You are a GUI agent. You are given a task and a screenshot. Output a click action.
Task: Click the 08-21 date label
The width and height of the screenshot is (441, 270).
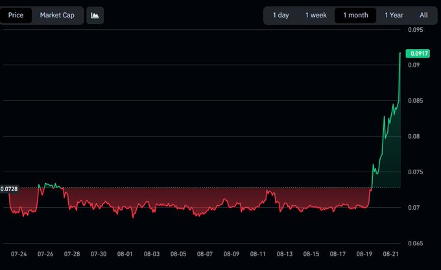tap(390, 254)
